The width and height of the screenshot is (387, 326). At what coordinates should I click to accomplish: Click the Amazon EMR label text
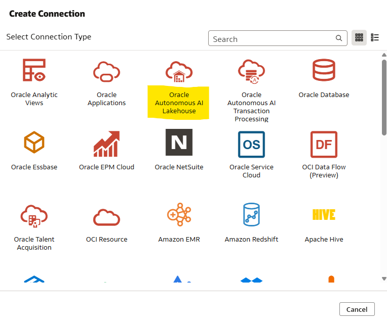(x=179, y=240)
